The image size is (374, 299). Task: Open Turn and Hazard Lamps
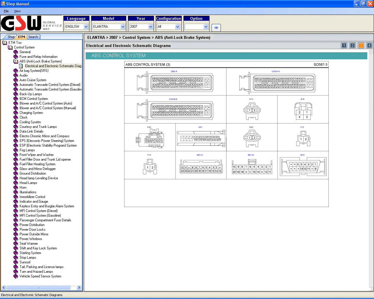click(x=36, y=272)
